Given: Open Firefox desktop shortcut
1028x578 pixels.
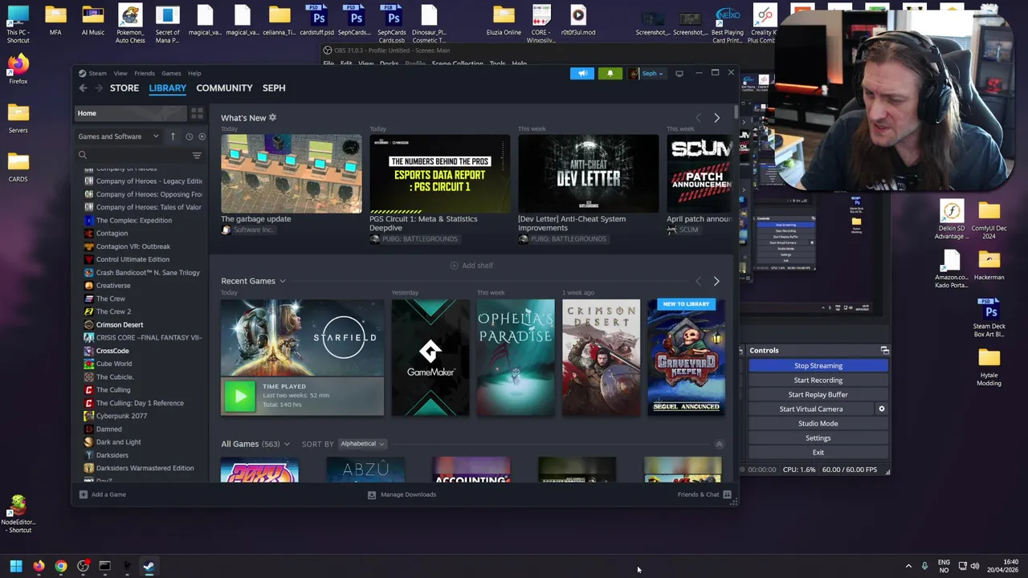Looking at the screenshot, I should coord(18,70).
